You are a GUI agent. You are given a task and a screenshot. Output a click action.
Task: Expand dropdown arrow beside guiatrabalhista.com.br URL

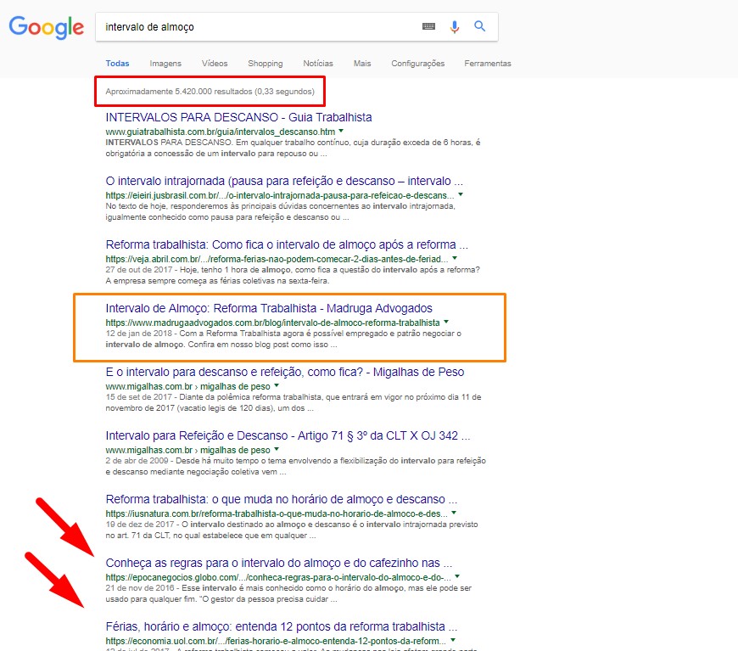[341, 131]
